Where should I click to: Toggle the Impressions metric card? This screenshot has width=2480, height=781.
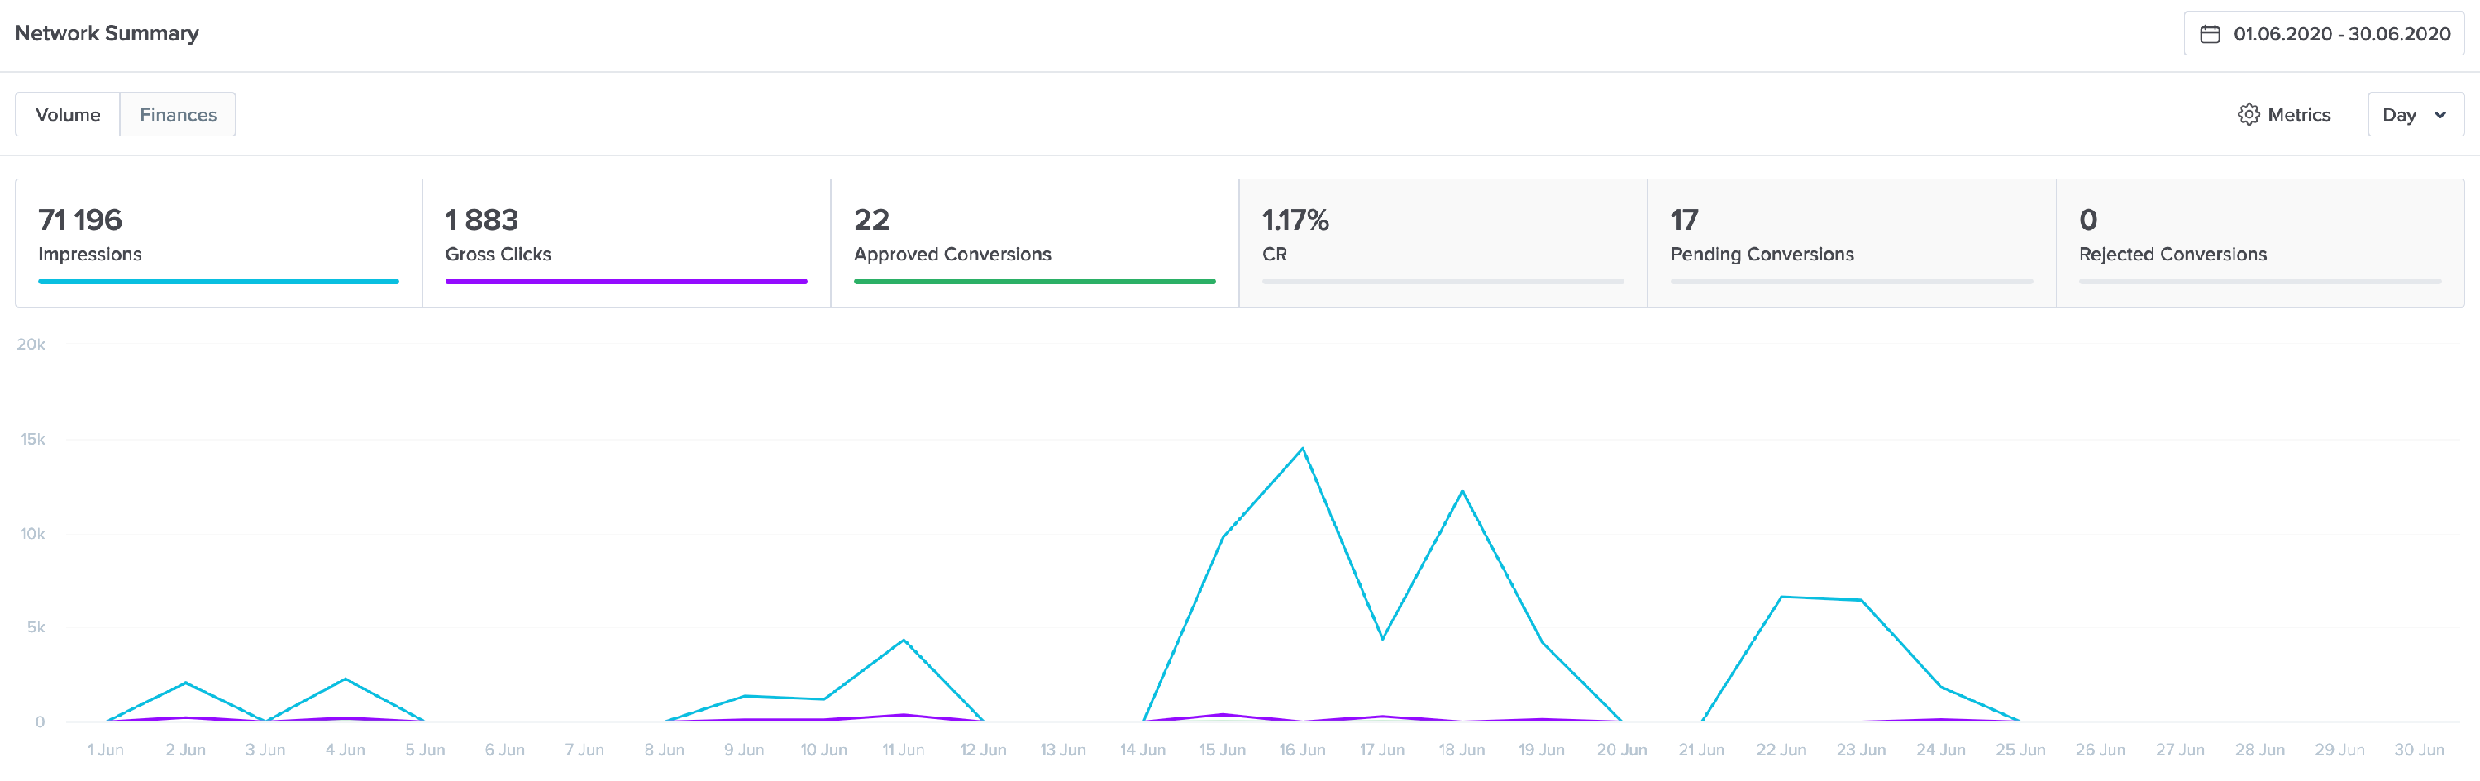(x=217, y=239)
